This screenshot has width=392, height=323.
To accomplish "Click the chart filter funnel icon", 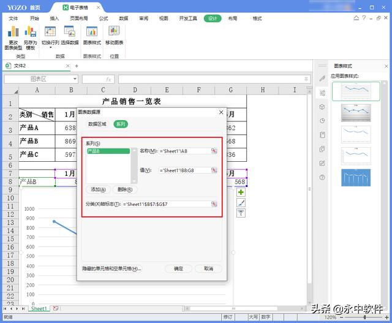I will pos(241,212).
